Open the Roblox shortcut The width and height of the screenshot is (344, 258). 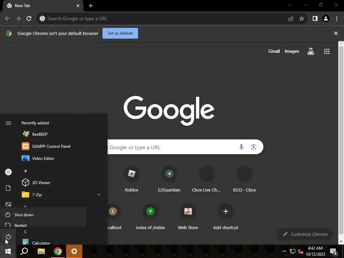pos(131,179)
